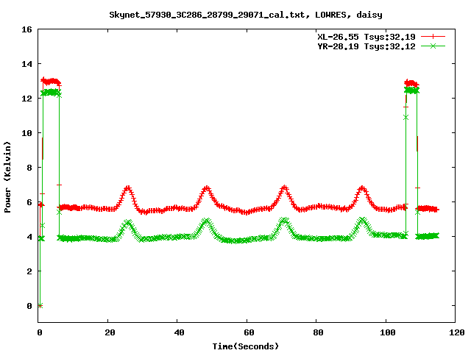Click the green curve peak near 48 seconds
Screen dimensions: 471x353
coord(206,221)
